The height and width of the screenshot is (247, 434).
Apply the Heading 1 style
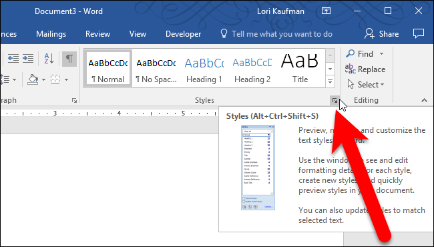pos(204,68)
